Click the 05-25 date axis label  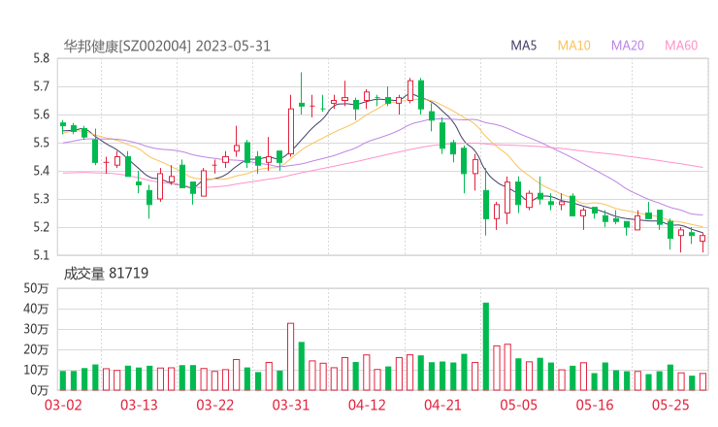(670, 405)
